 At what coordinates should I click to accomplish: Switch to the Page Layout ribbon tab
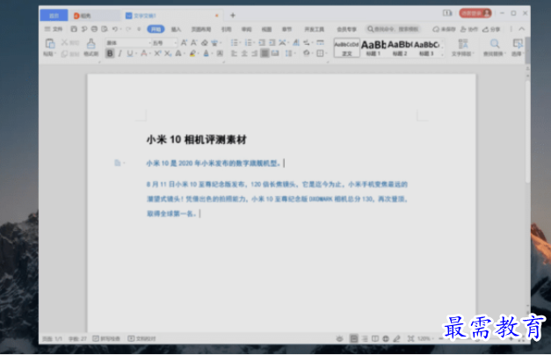201,29
